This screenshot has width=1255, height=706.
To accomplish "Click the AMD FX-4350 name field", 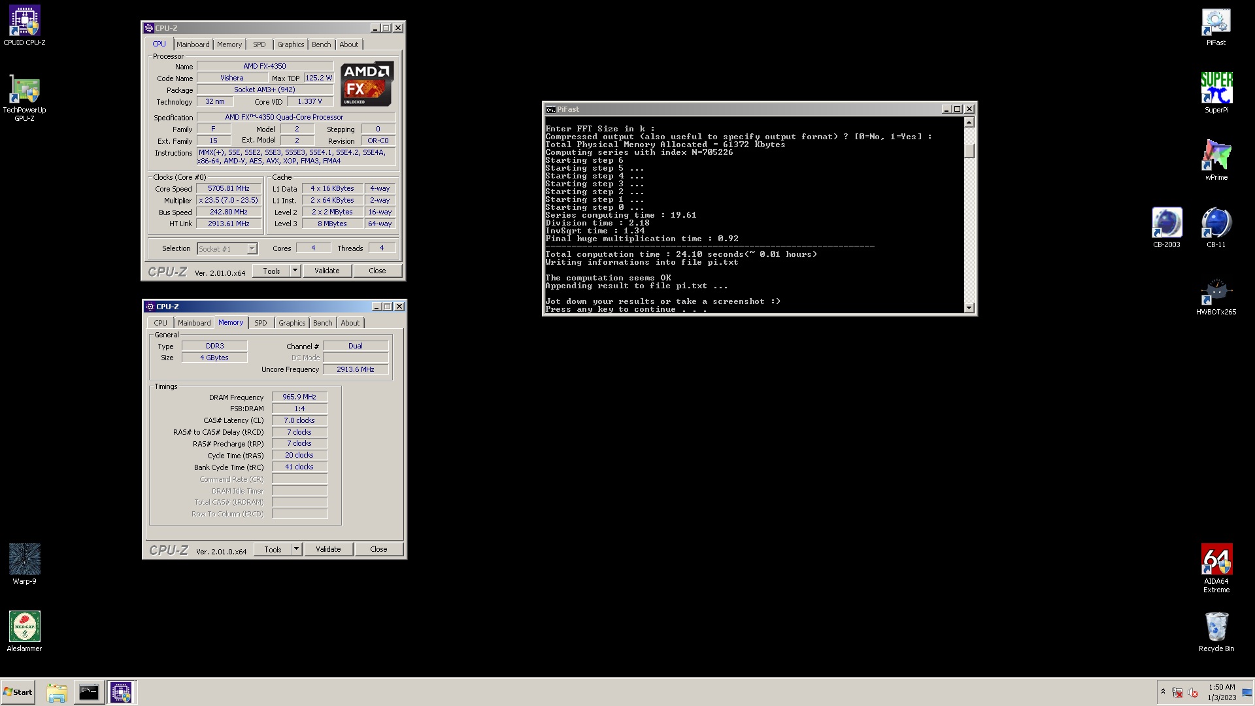I will point(265,66).
